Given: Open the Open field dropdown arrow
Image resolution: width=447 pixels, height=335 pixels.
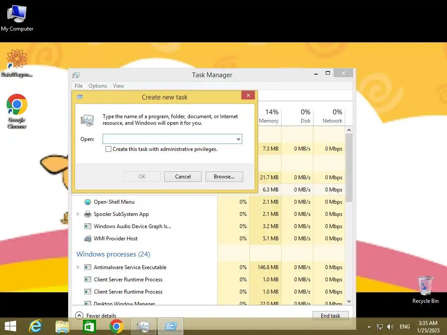Looking at the screenshot, I should tap(238, 139).
